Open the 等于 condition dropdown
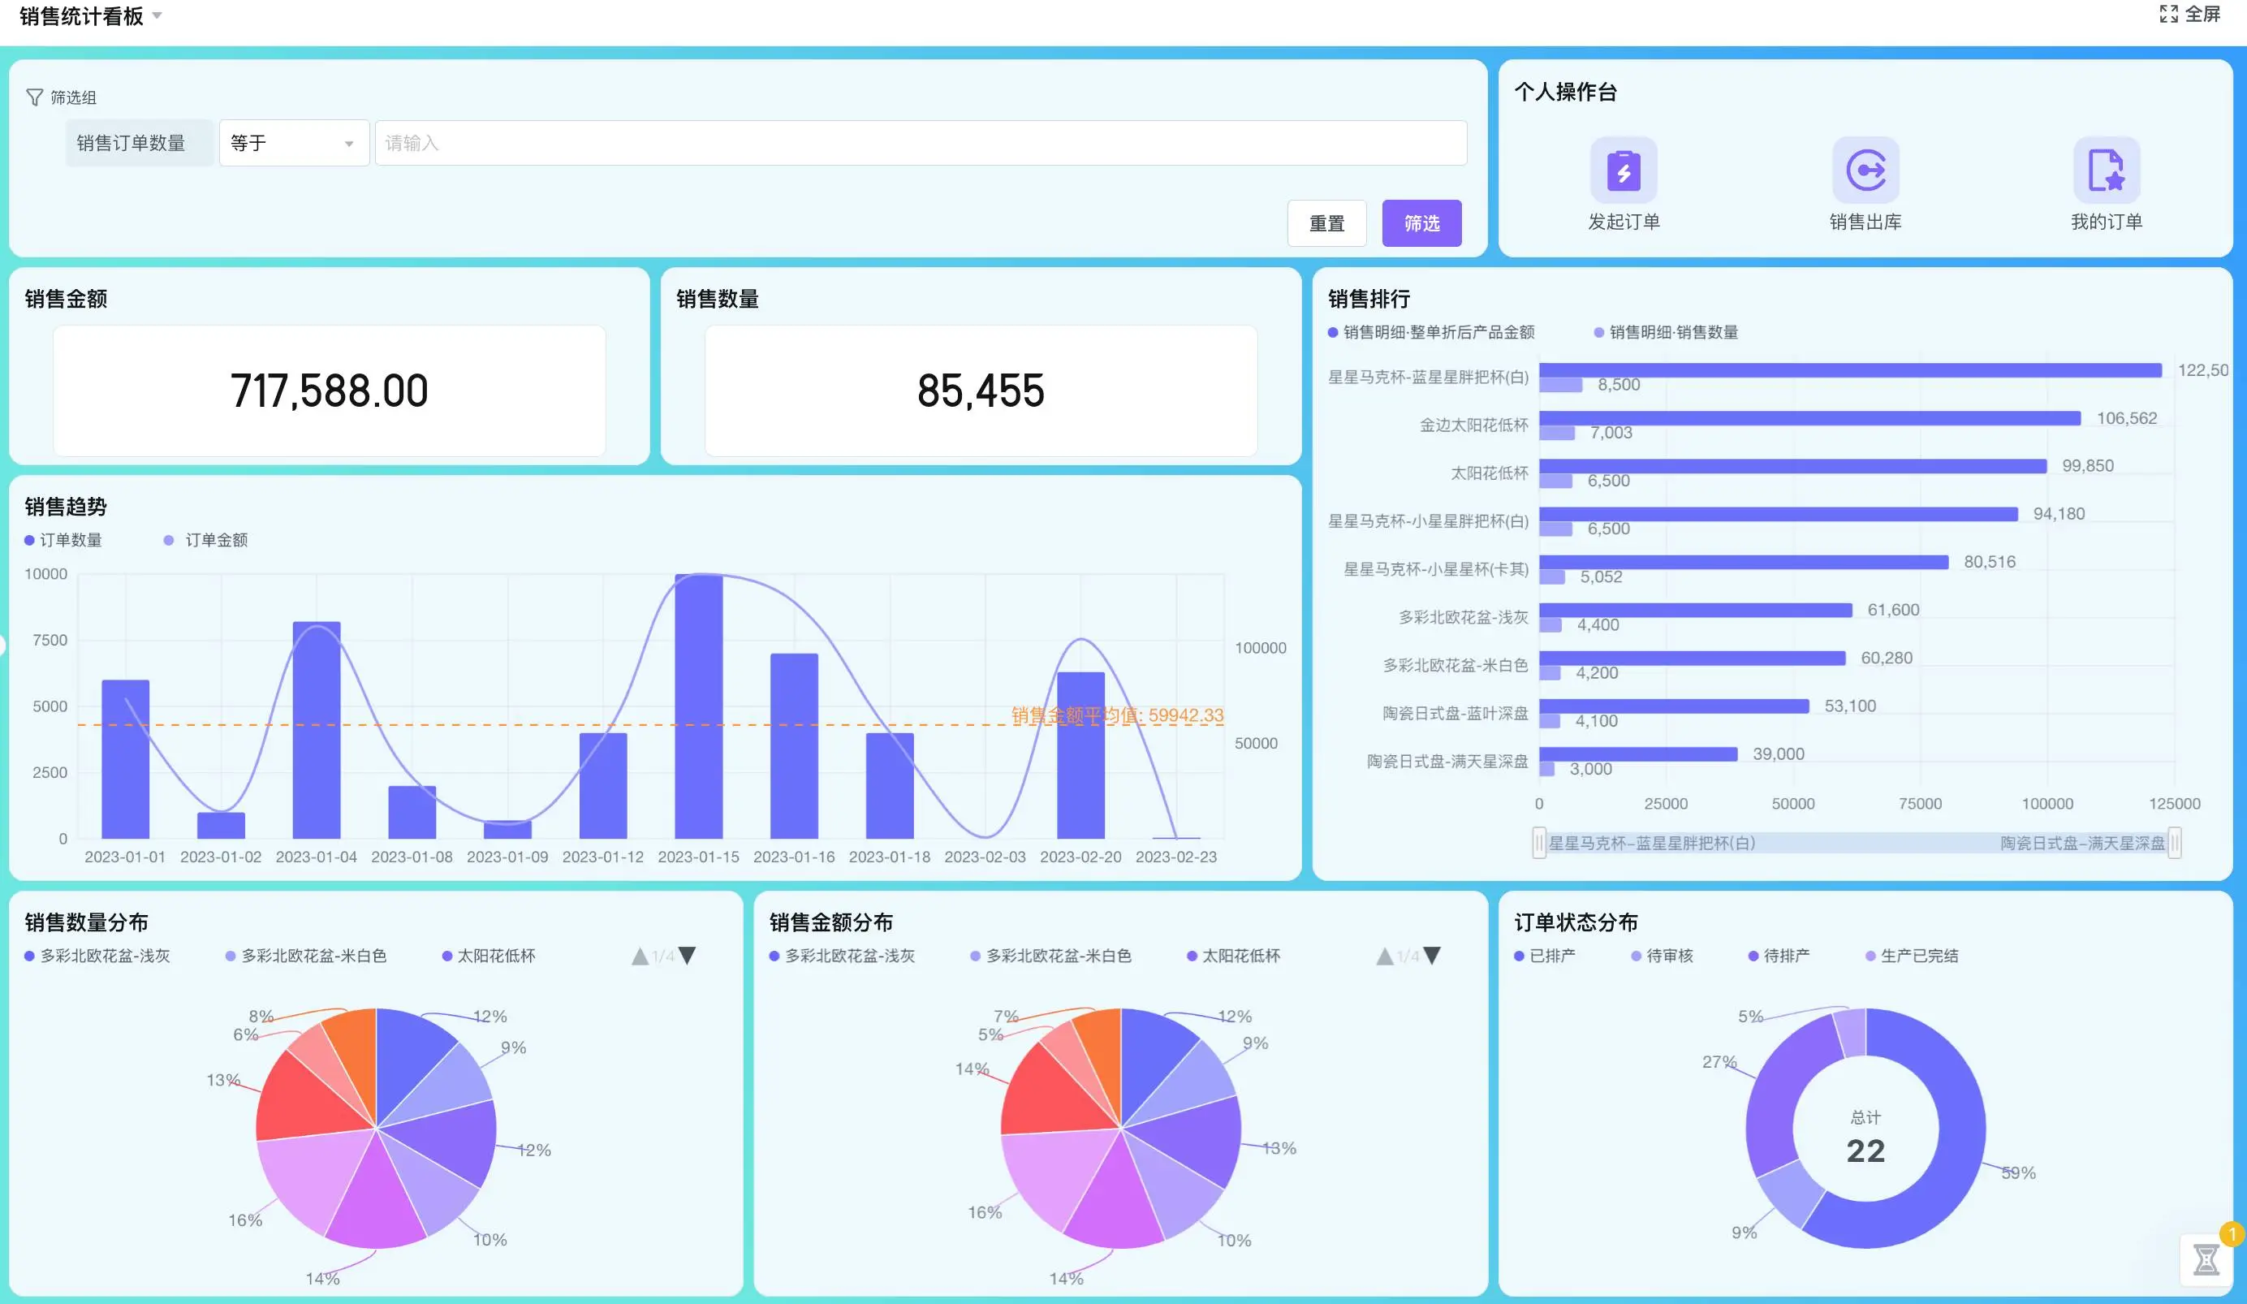This screenshot has height=1304, width=2247. pos(293,144)
